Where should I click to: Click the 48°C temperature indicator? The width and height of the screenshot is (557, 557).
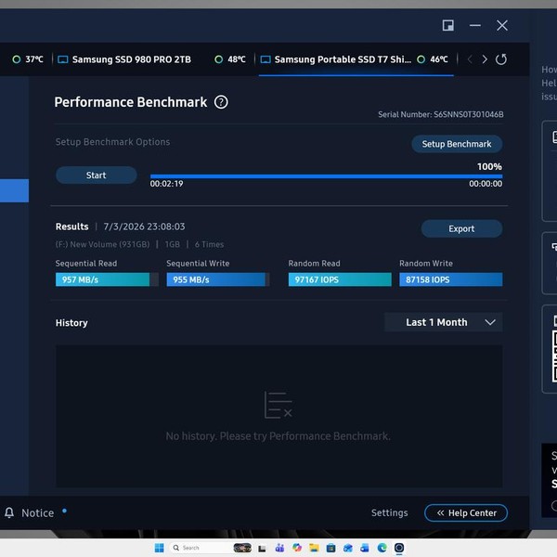230,59
